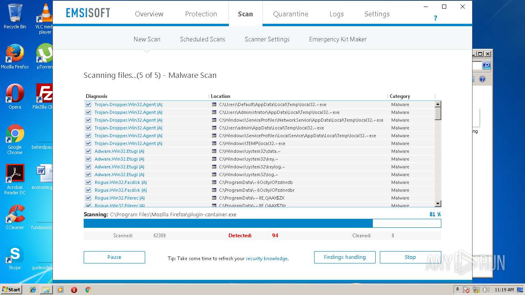Screen dimensions: 525x295
Task: Open Mozilla Firefox desktop shortcut
Action: coord(15,57)
